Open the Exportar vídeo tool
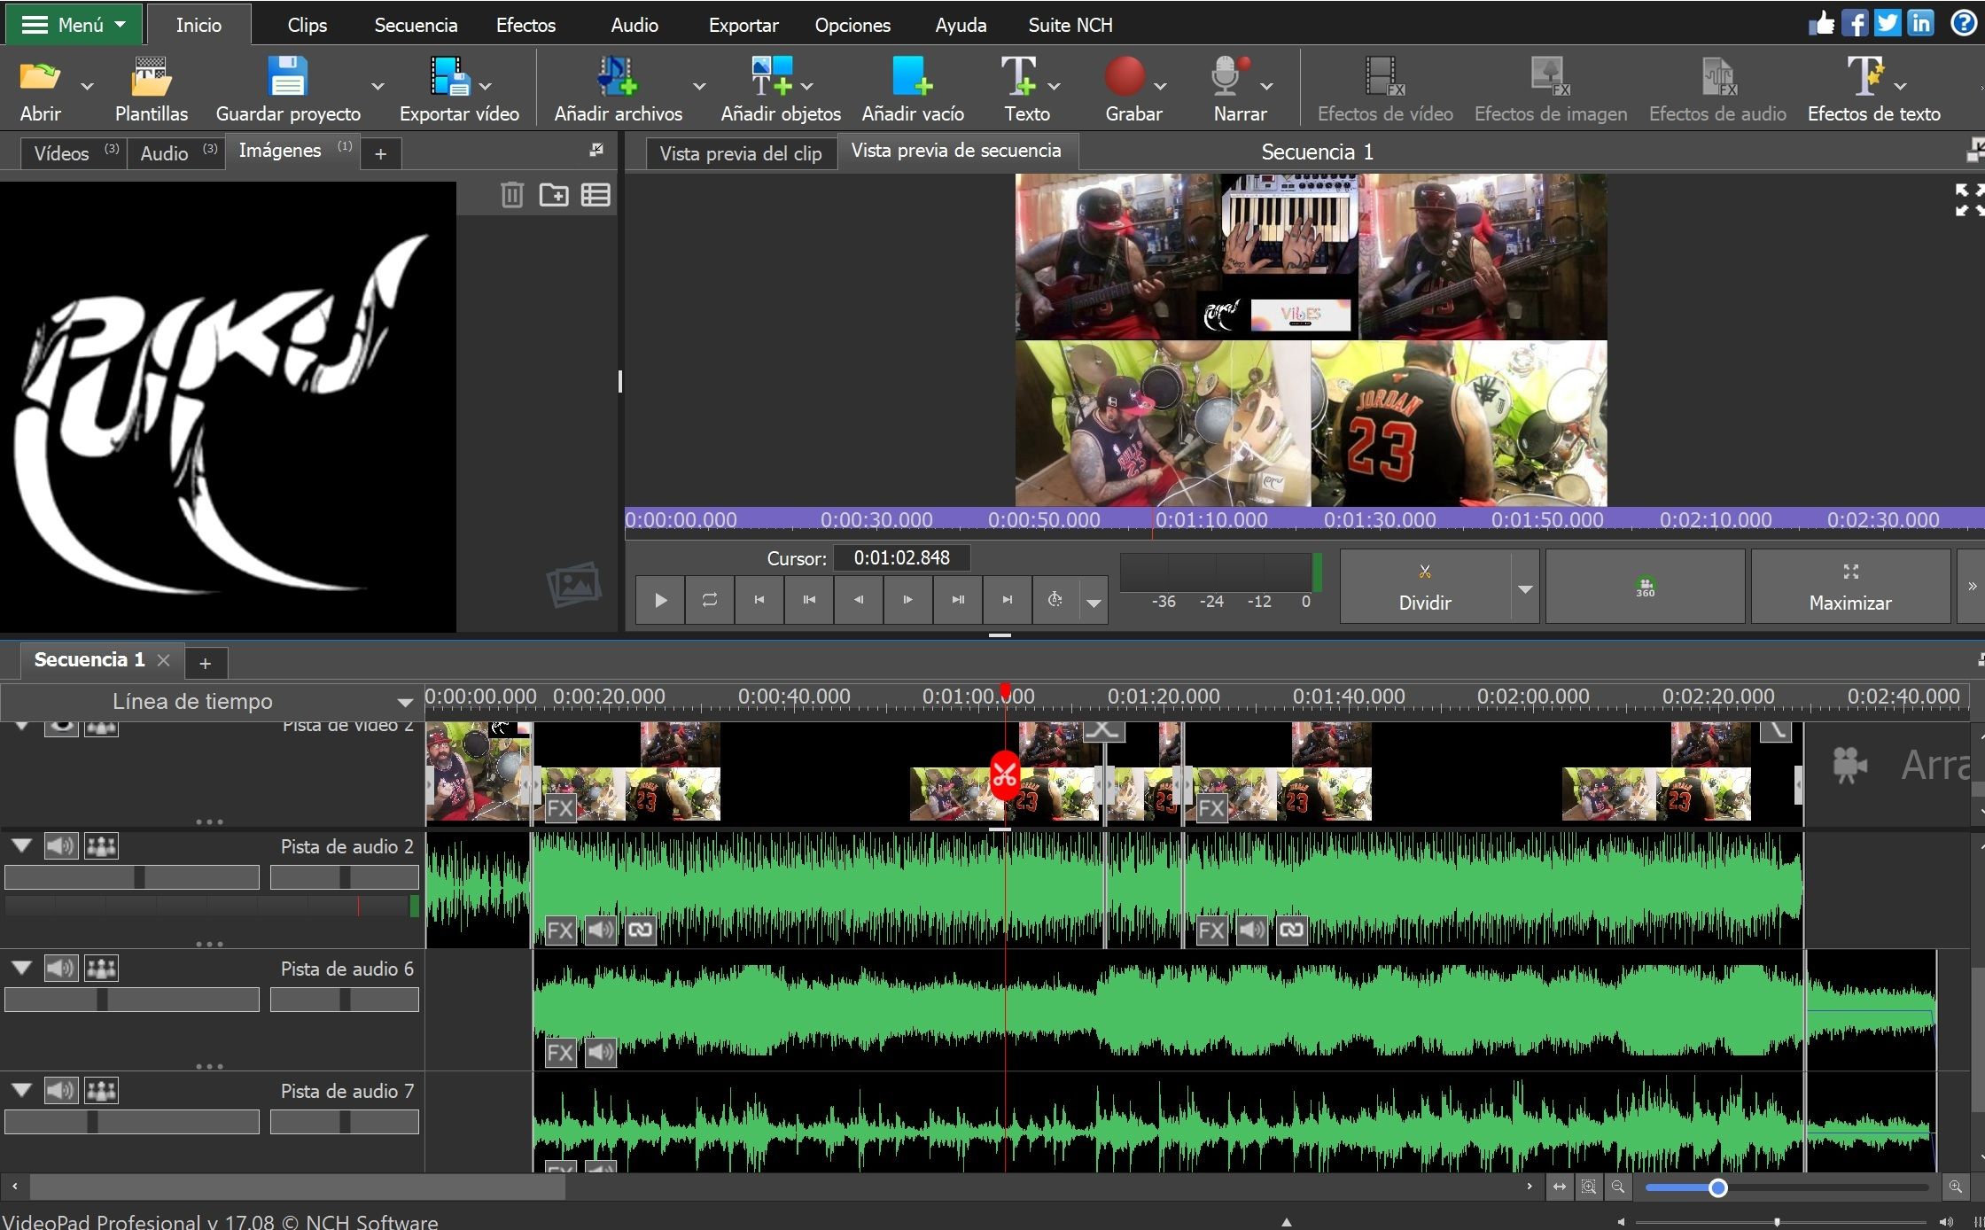The image size is (1985, 1230). coord(450,89)
